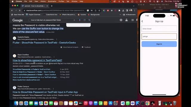The width and height of the screenshot is (191, 107).
Task: Submit Google search magnifier icon
Action: [90, 20]
